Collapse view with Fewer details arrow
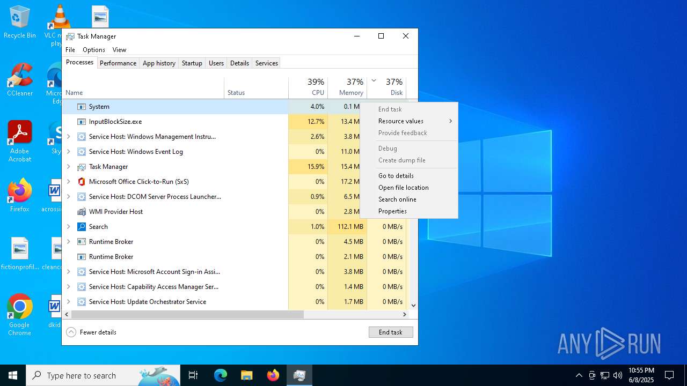Image resolution: width=687 pixels, height=386 pixels. point(71,332)
